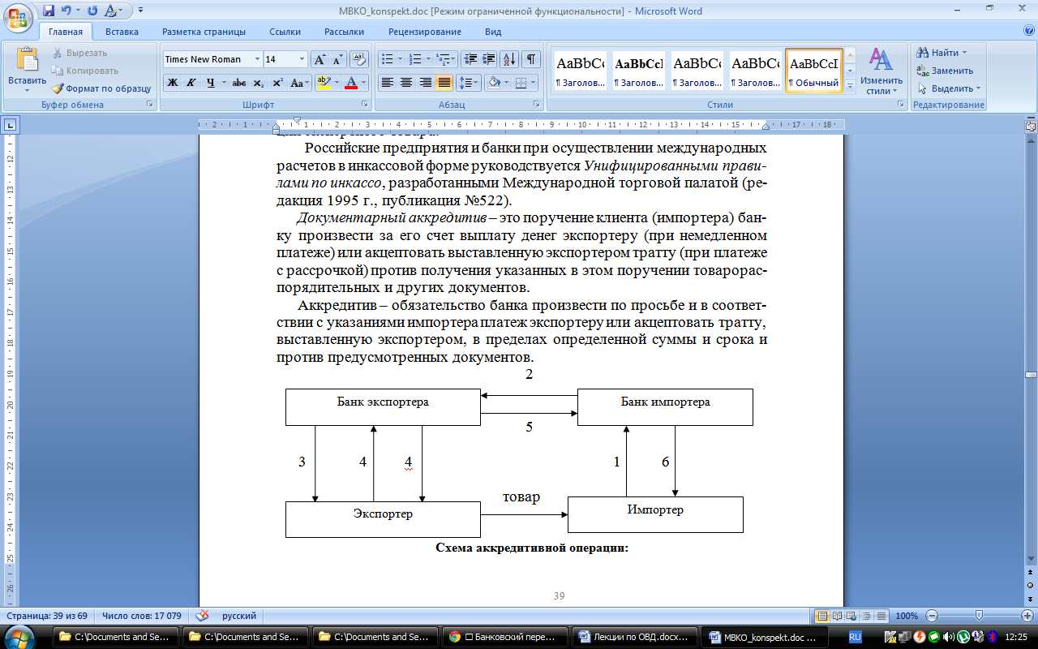Shrink font size button
Image resolution: width=1038 pixels, height=649 pixels.
(337, 59)
